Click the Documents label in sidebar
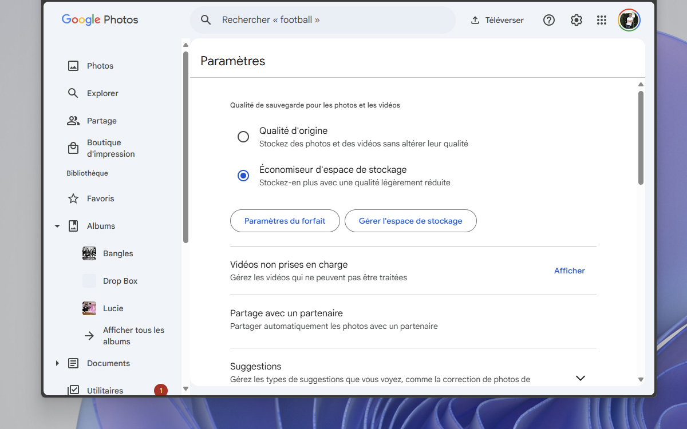The width and height of the screenshot is (687, 429). pos(108,363)
